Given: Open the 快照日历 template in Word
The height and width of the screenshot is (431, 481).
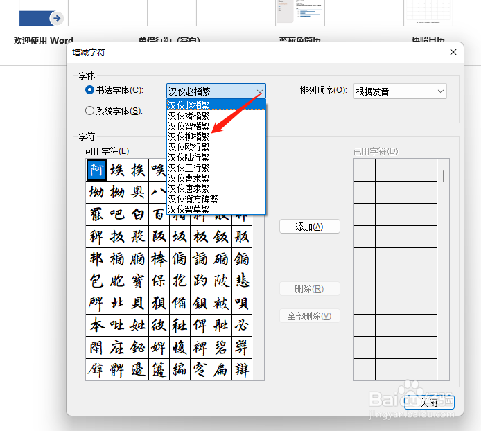Looking at the screenshot, I should pyautogui.click(x=428, y=13).
